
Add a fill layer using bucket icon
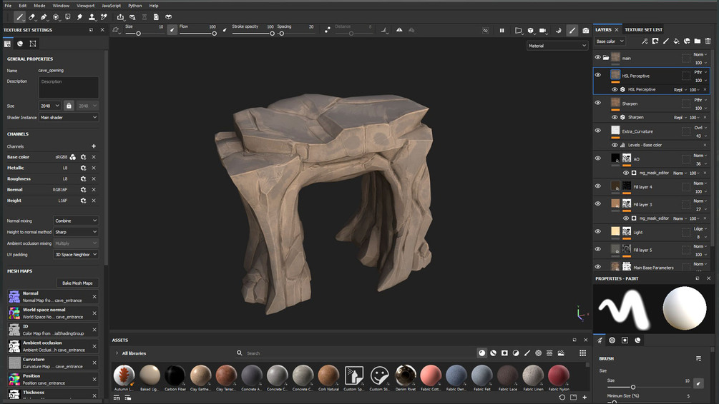tap(676, 41)
